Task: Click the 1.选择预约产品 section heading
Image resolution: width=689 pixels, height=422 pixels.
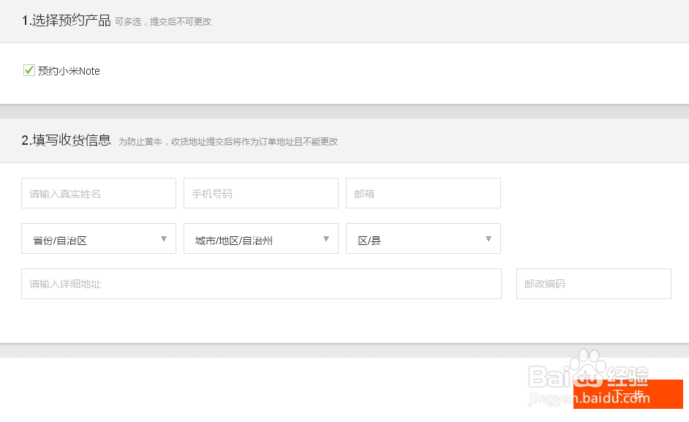Action: pyautogui.click(x=66, y=20)
